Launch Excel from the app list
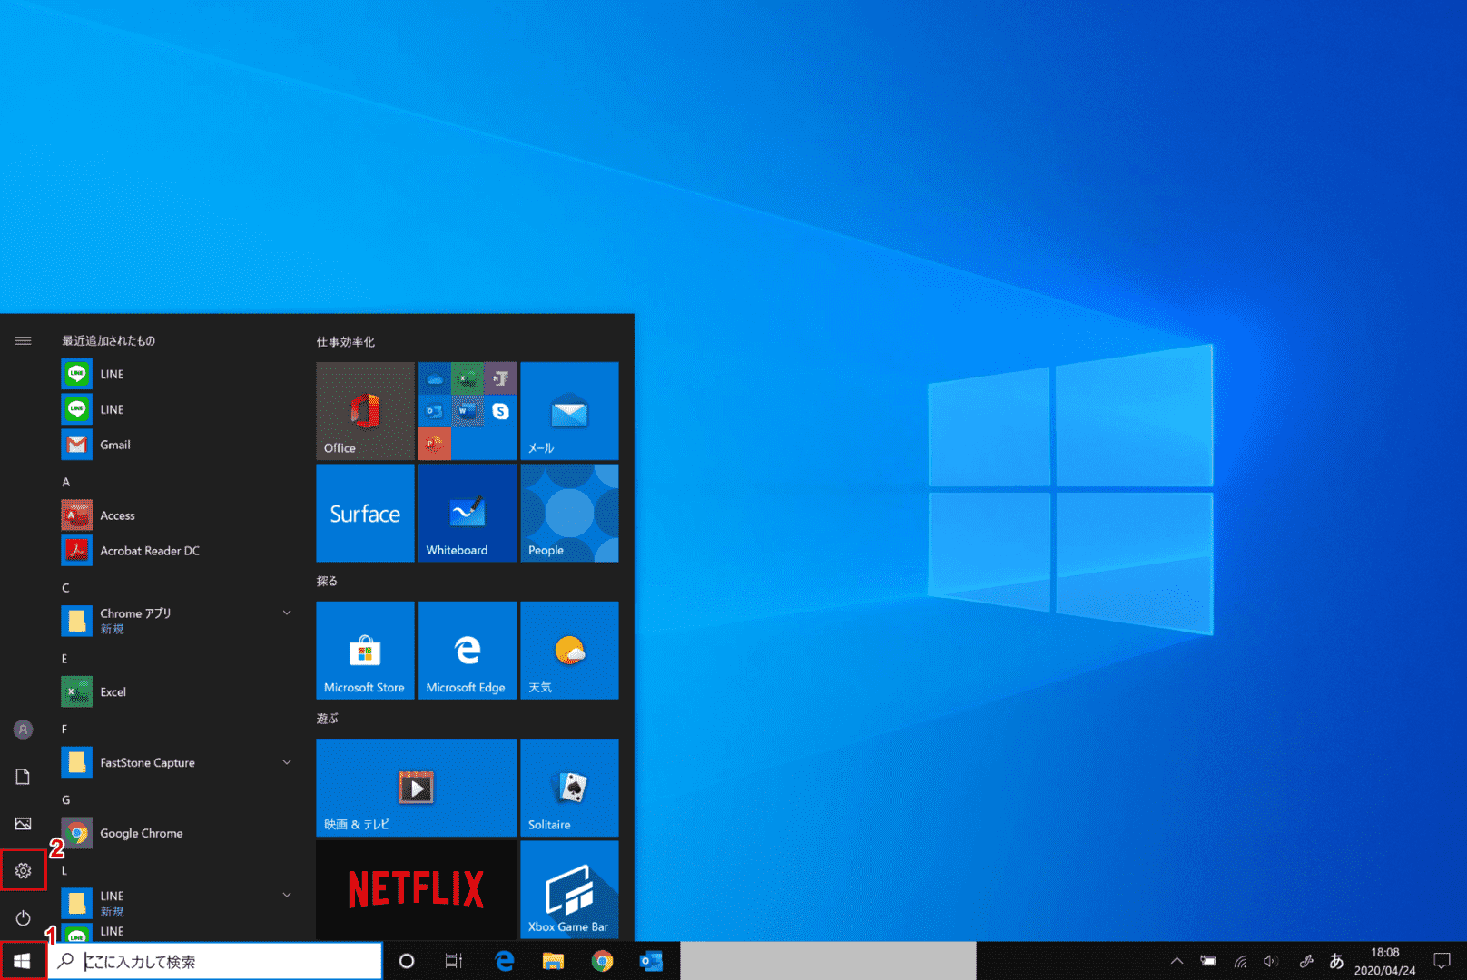Viewport: 1467px width, 980px height. click(x=177, y=691)
